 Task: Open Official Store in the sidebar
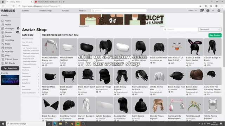click(x=9, y=59)
